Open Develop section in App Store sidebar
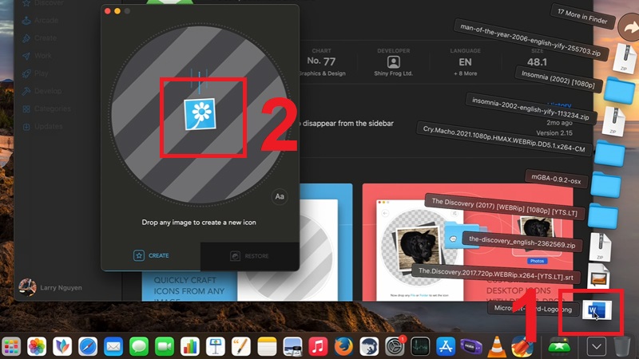639x359 pixels. [42, 91]
